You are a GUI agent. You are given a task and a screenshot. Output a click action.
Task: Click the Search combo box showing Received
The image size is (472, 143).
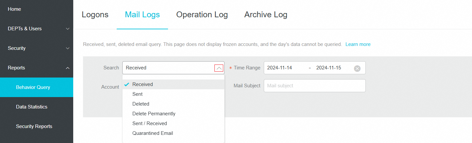[173, 68]
